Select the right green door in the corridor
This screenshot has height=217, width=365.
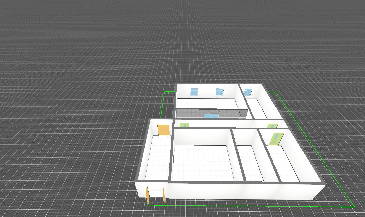tap(272, 126)
